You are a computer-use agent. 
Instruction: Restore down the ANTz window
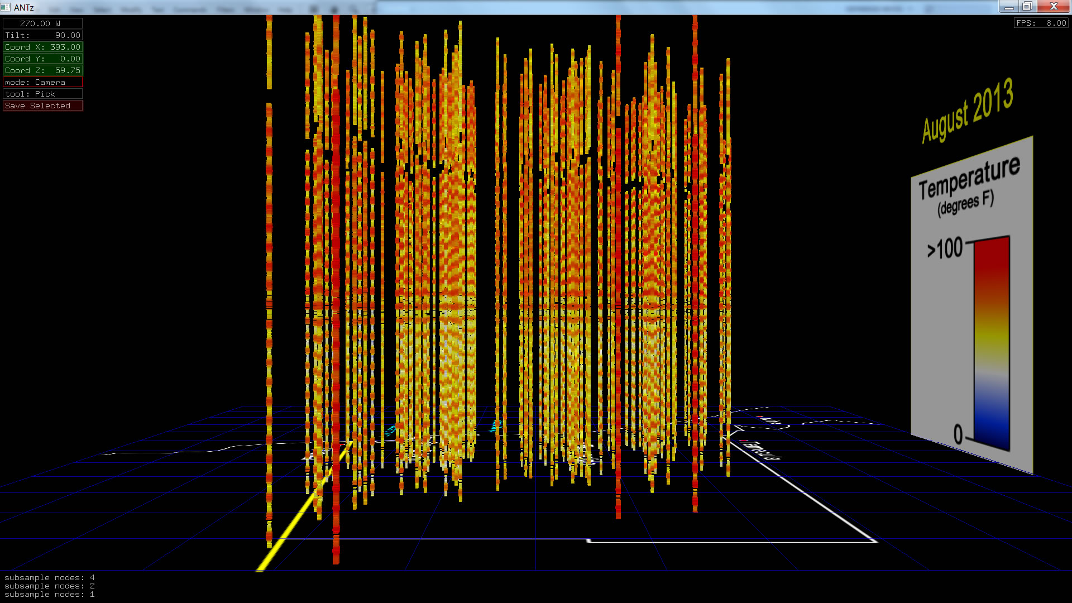coord(1027,7)
